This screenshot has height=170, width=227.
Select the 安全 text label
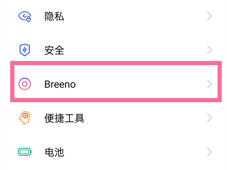pyautogui.click(x=54, y=50)
